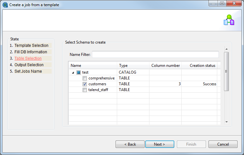Jump to Output Selection step
The height and width of the screenshot is (155, 244).
pyautogui.click(x=29, y=65)
